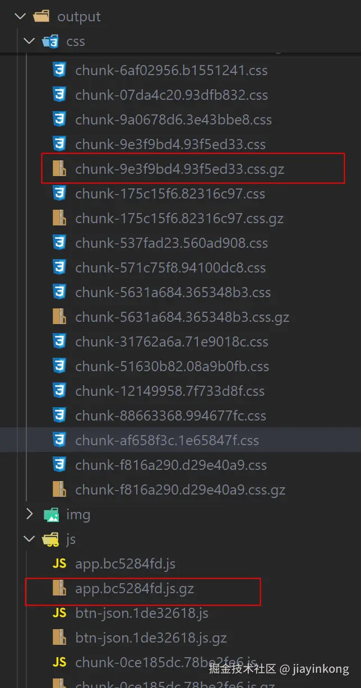361x688 pixels.
Task: Click the zip icon of chunk-f816a290.d29e40a9.css.gz
Action: pyautogui.click(x=59, y=490)
